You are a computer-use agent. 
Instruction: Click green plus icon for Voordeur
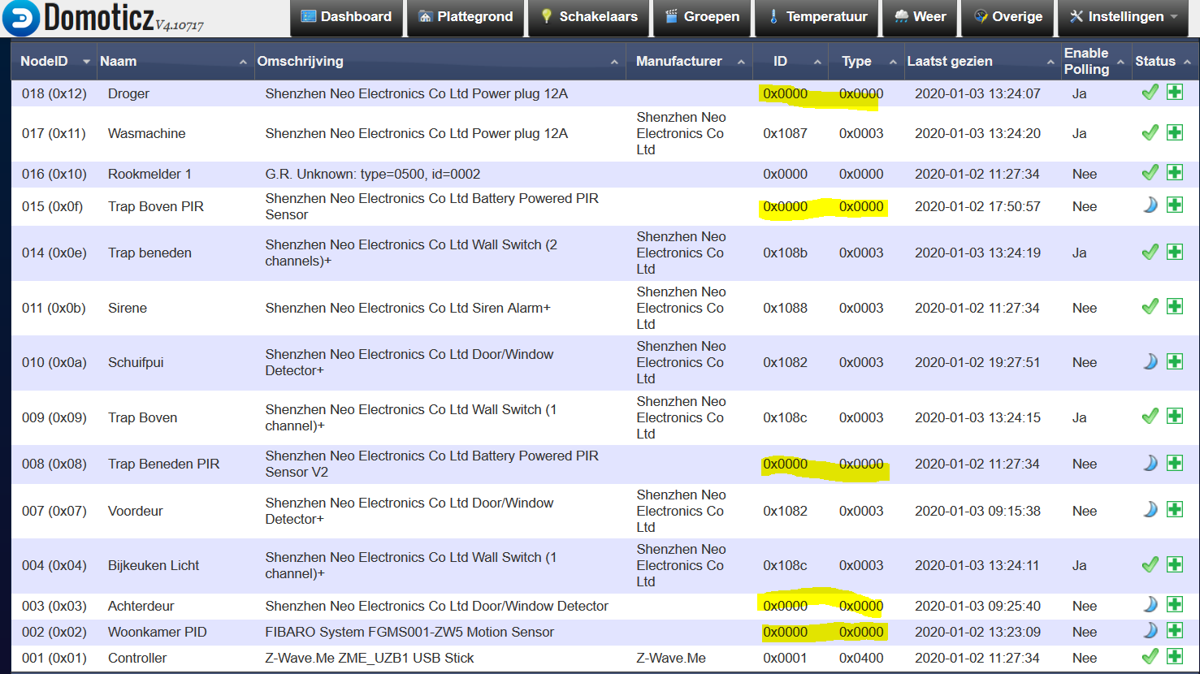click(1175, 509)
